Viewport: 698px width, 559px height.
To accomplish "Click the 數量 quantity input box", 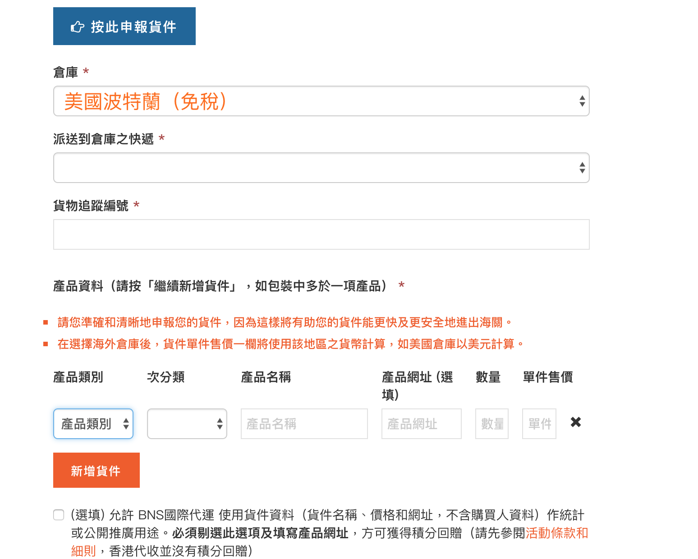I will (x=491, y=424).
